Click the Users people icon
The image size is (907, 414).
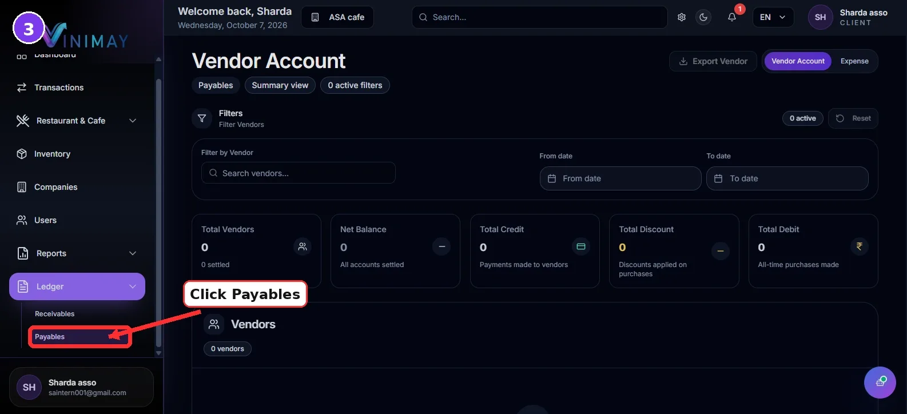pyautogui.click(x=22, y=220)
